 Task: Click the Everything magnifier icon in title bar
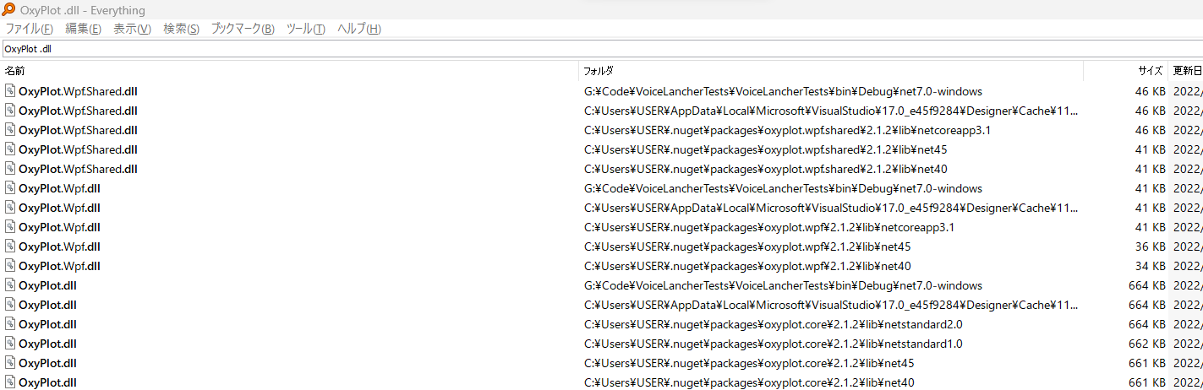point(8,9)
